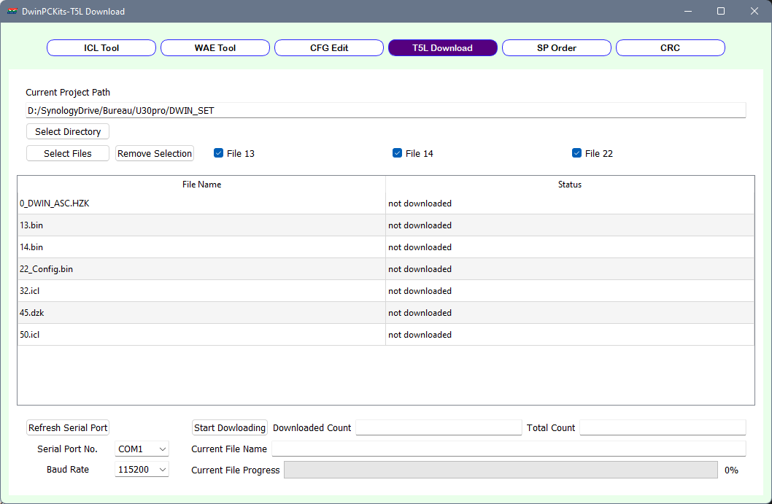Screen dimensions: 772x504
Task: Open the WAE Tool tab
Action: pyautogui.click(x=215, y=47)
